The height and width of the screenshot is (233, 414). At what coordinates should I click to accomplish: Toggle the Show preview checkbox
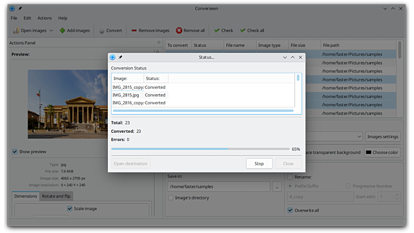click(15, 151)
